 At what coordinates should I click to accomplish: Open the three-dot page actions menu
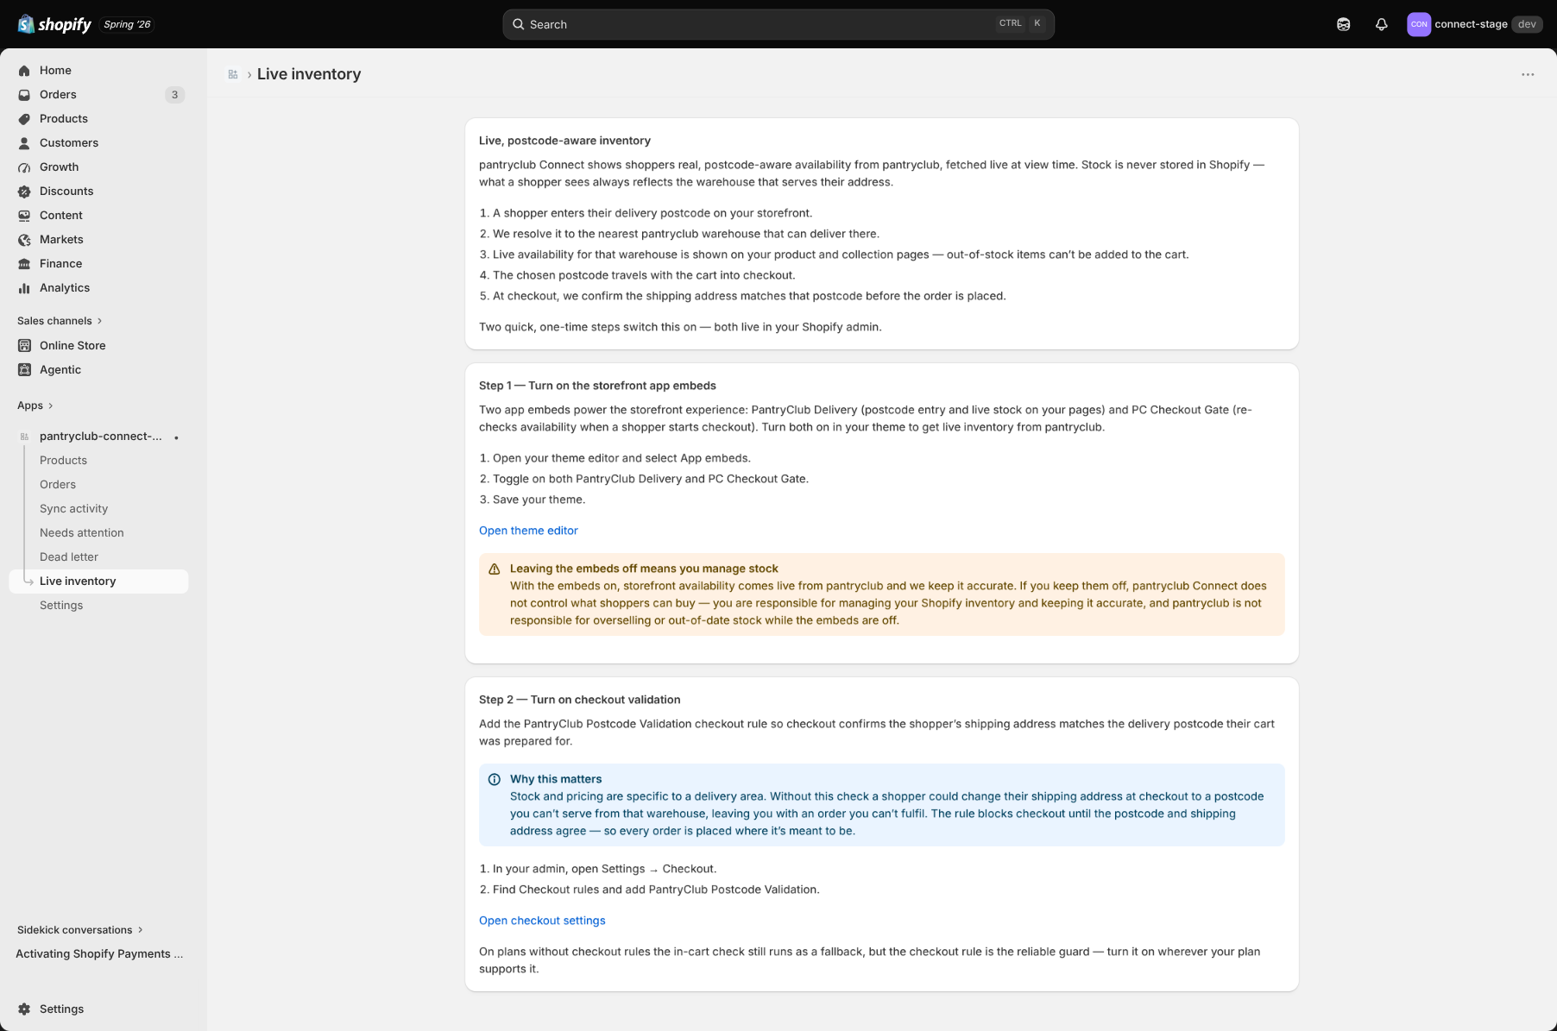pos(1528,74)
